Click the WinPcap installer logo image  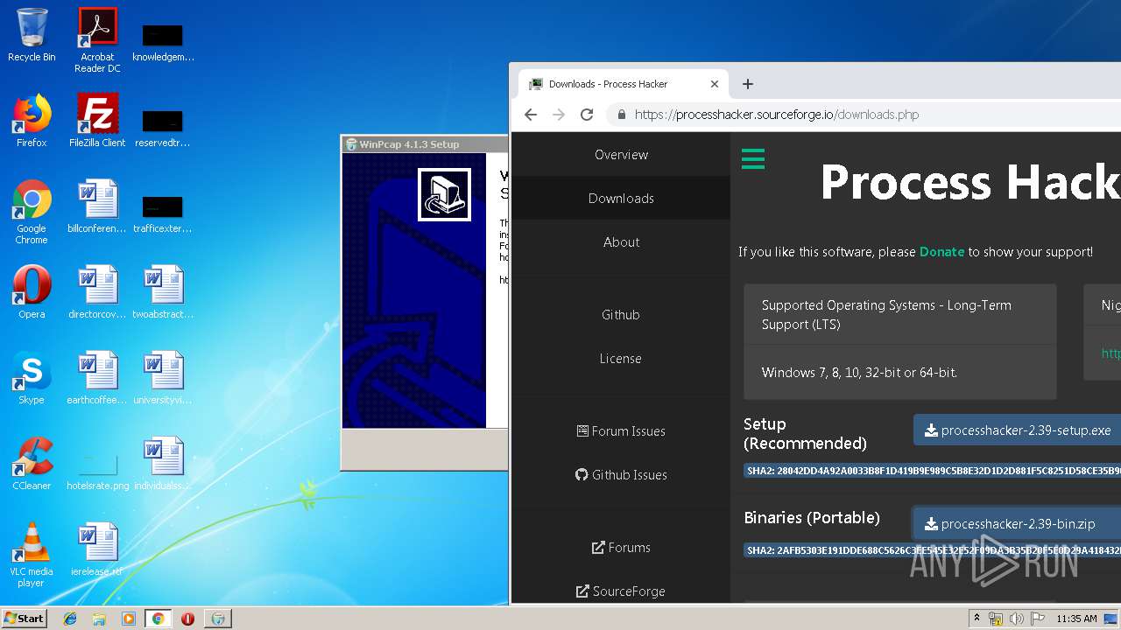(444, 194)
